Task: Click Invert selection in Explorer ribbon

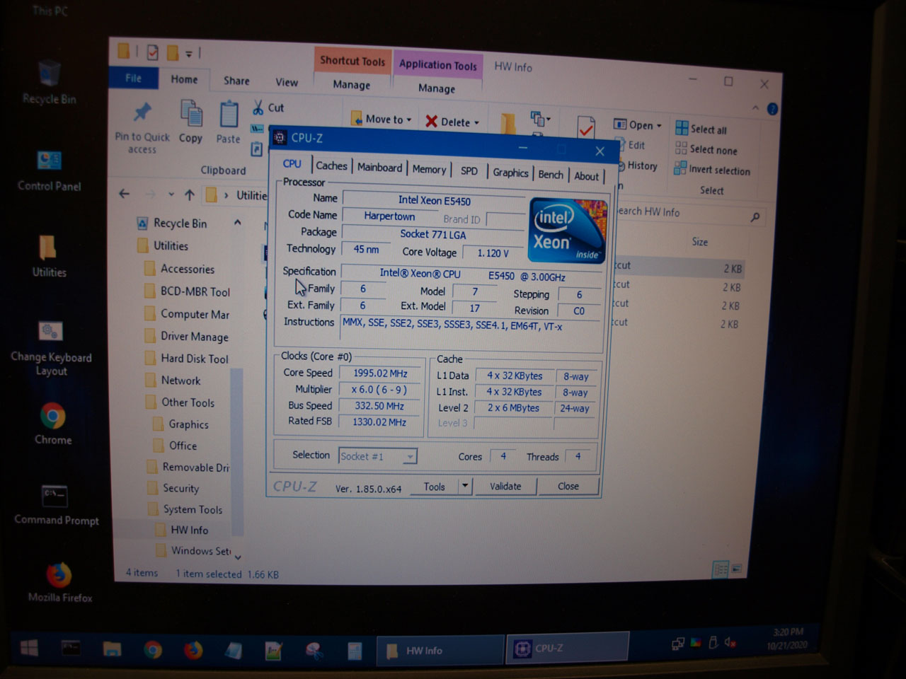Action: pos(711,169)
